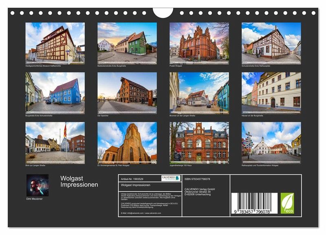
Task: Select the 'Burgstraße Ecke Schusterstraße' caption
Action: click(39, 116)
